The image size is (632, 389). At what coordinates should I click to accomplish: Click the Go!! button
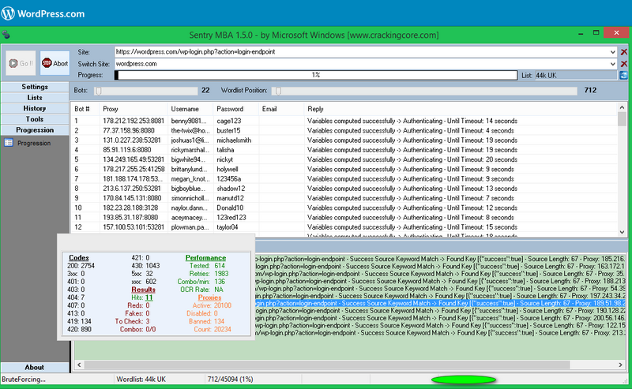21,63
